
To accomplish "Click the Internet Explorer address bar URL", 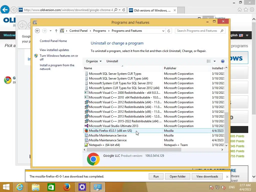I will (68, 10).
